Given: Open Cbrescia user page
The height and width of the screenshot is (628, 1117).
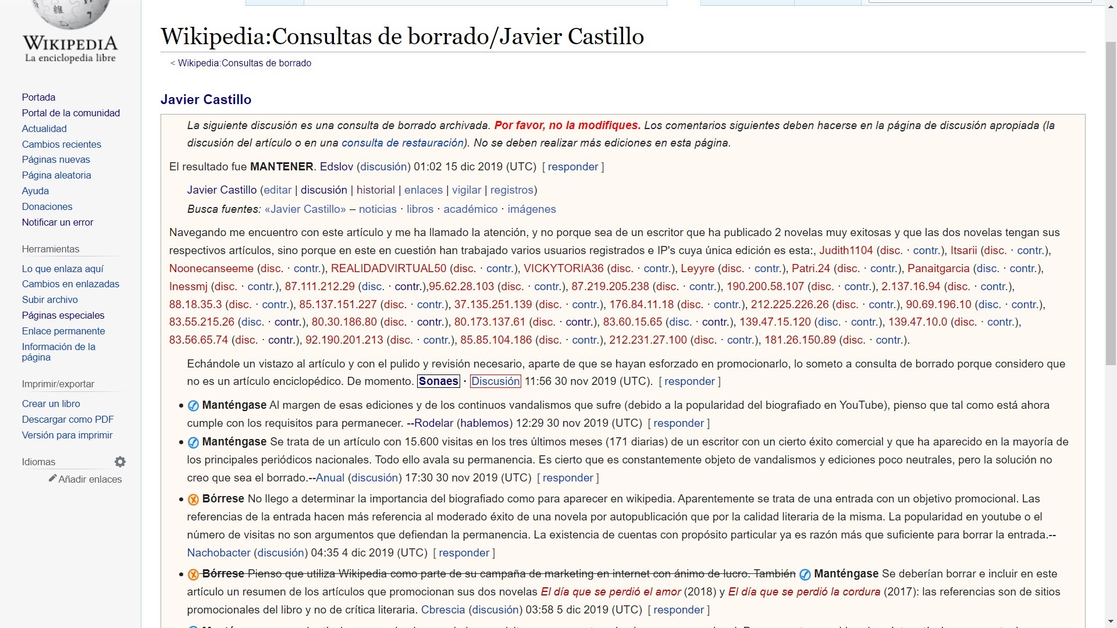Looking at the screenshot, I should coord(443,610).
